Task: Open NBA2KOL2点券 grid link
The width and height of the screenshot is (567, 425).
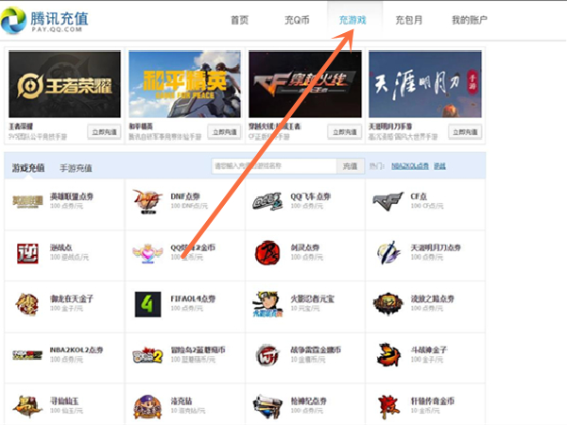Action: (77, 349)
